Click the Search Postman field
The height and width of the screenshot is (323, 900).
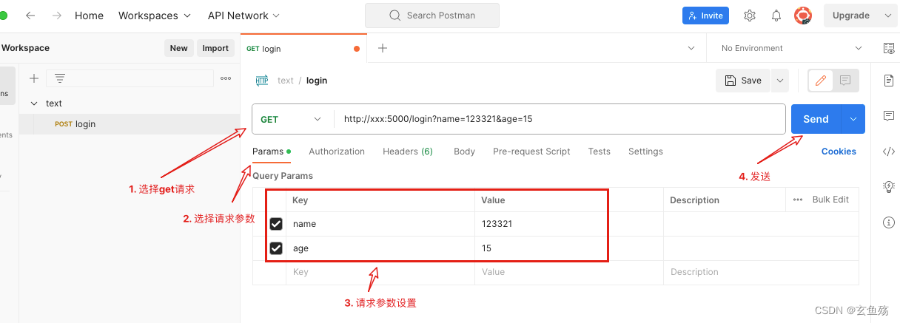pos(432,16)
